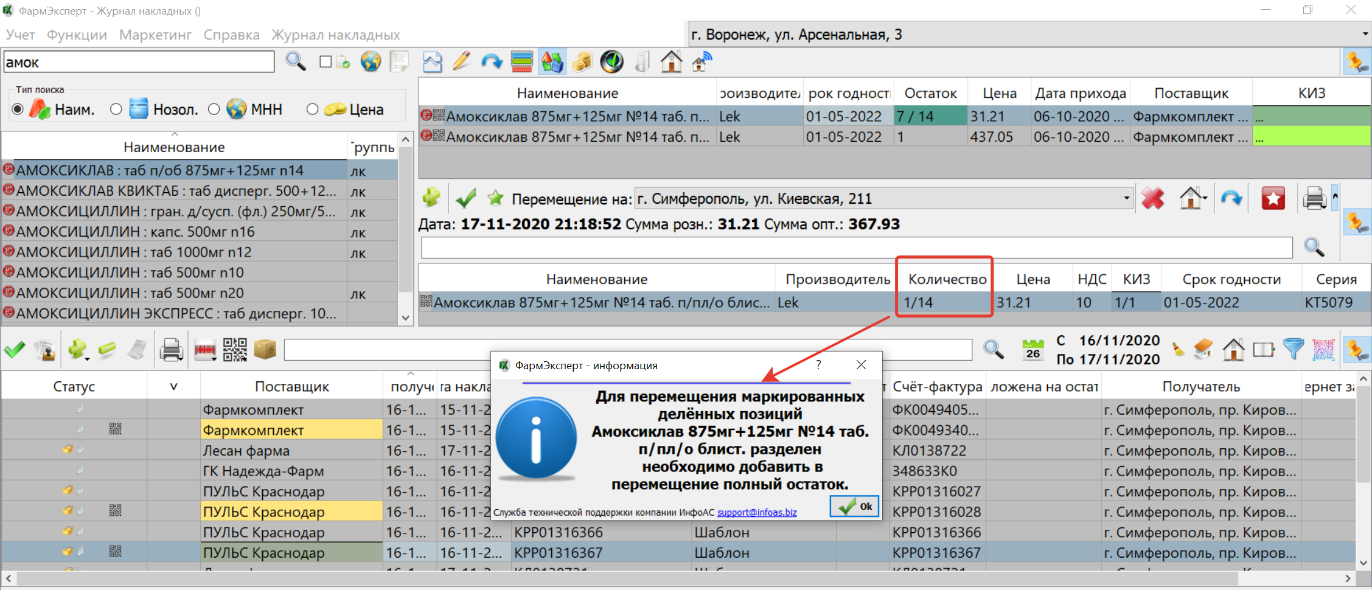Click the red star icon in transfer toolbar

click(x=1273, y=198)
